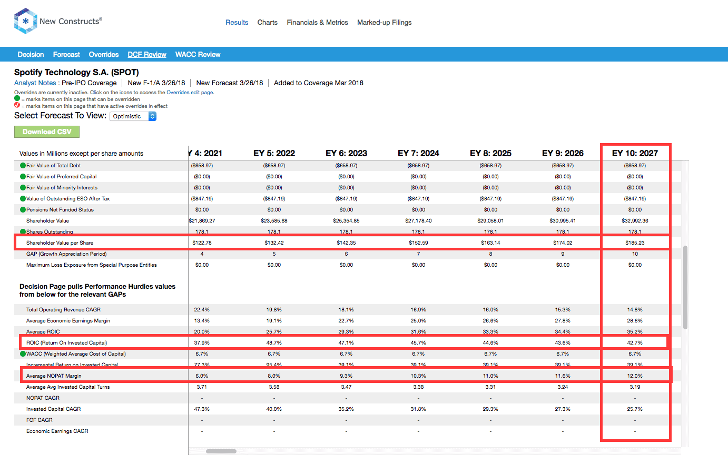Viewport: 728px width, 475px height.
Task: Click the GAP (Growth Appreciation Period) label
Action: click(x=66, y=254)
